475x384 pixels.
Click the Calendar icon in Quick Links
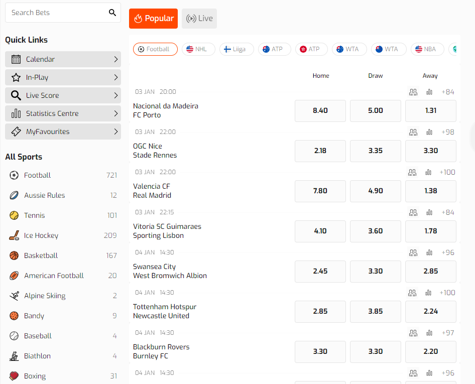point(16,59)
